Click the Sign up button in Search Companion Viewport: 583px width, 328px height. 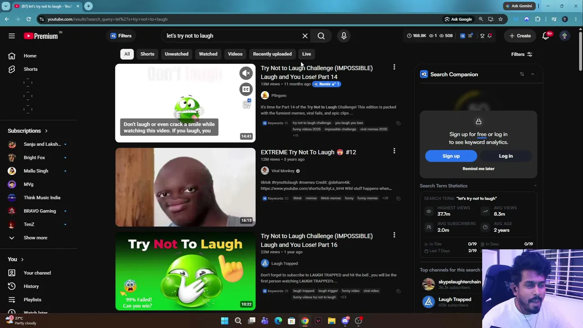[x=451, y=156]
